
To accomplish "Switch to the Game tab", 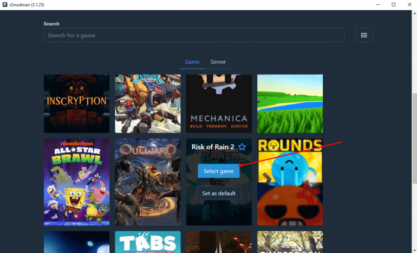I will (x=192, y=62).
